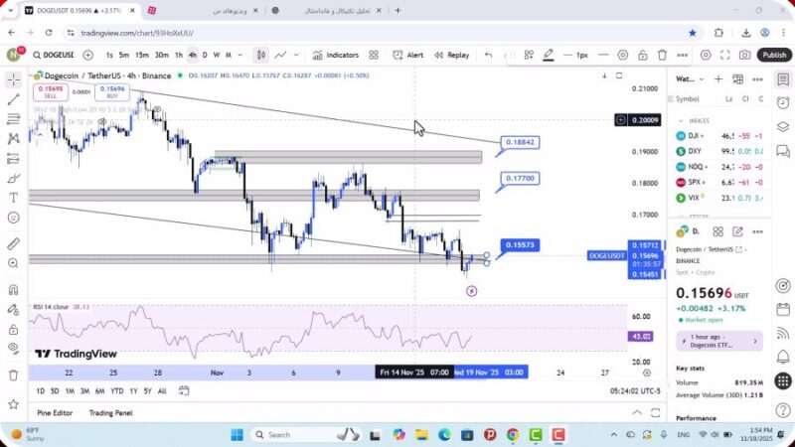Toggle lock on the selected drawing

click(641, 55)
